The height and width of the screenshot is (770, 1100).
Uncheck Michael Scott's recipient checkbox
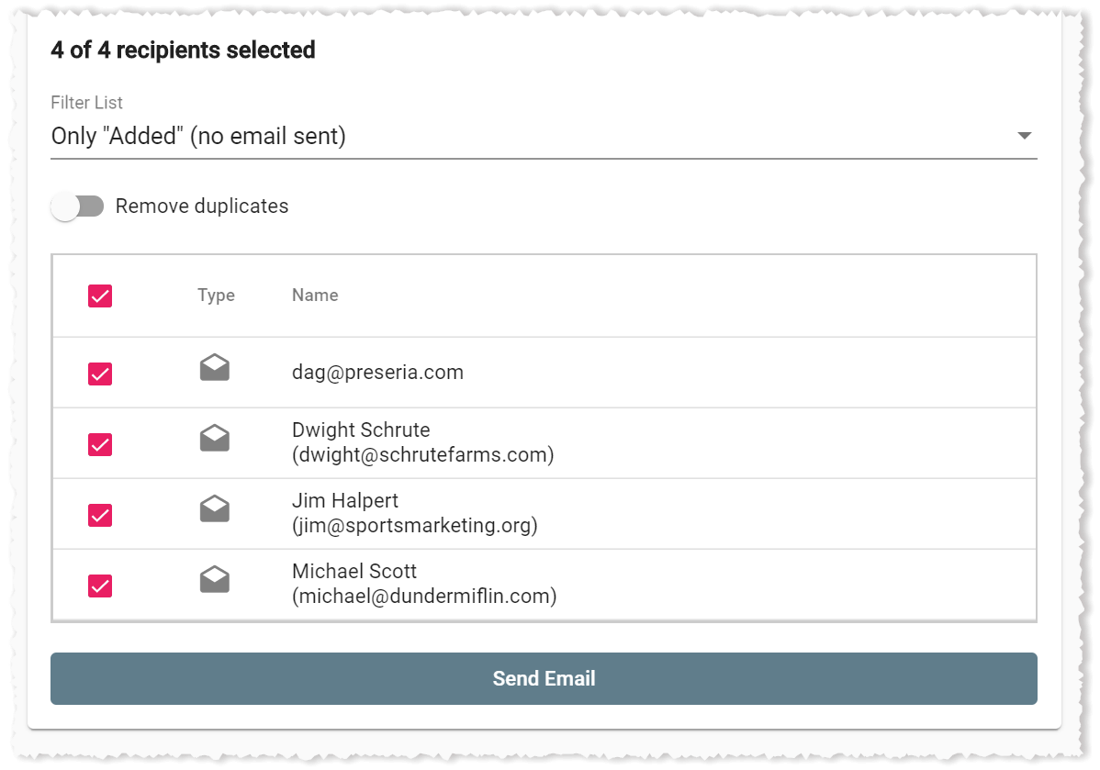point(99,586)
